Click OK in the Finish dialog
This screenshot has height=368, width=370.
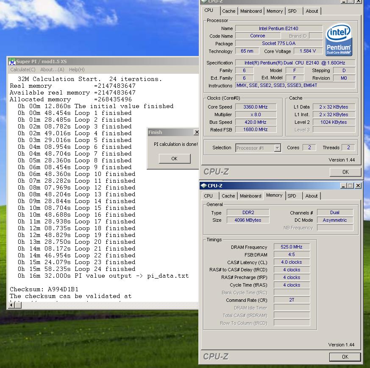[x=174, y=159]
